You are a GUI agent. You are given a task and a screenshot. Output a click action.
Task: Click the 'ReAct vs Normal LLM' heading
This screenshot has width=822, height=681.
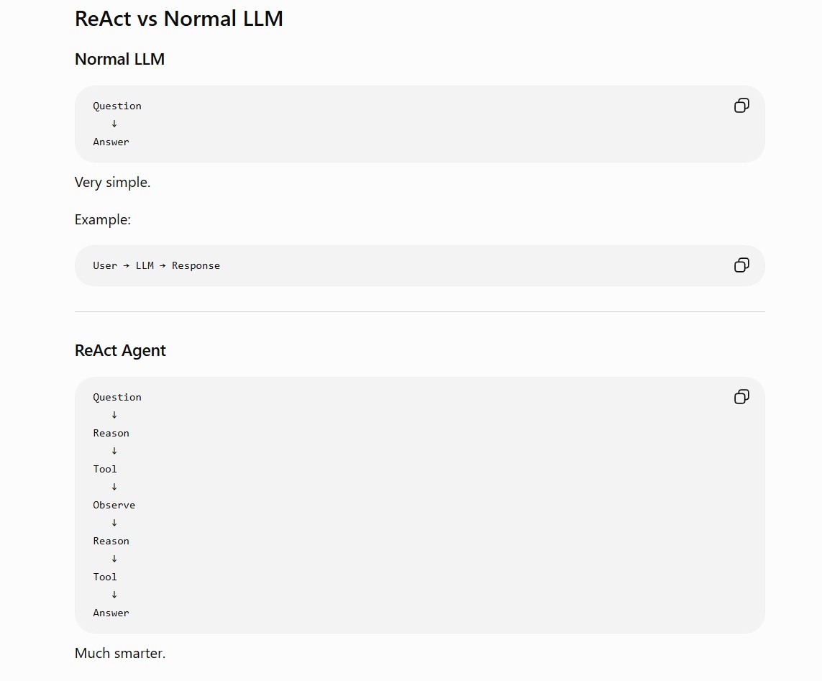tap(179, 19)
